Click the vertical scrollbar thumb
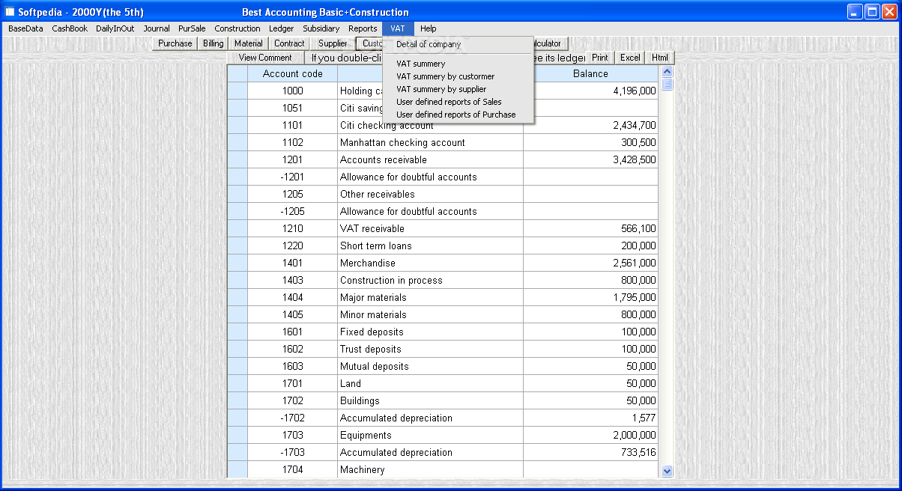902x491 pixels. tap(668, 84)
